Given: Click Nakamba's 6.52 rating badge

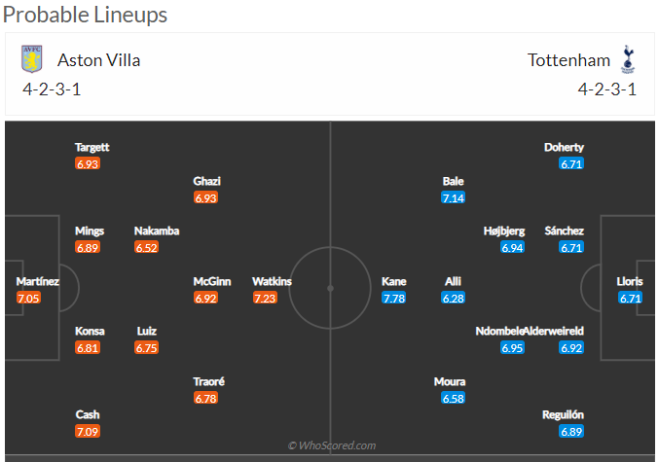Looking at the screenshot, I should pos(147,248).
